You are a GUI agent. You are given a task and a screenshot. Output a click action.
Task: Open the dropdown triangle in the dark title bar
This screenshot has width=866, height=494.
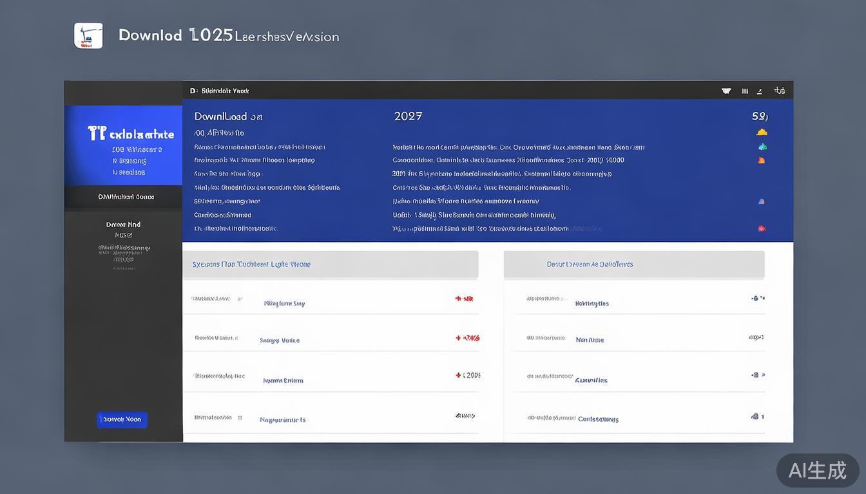(726, 91)
